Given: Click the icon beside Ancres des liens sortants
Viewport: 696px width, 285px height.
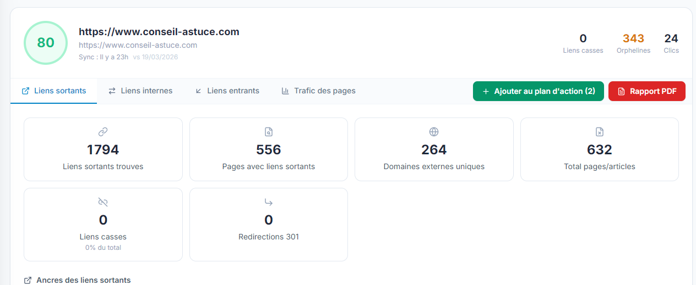Looking at the screenshot, I should pos(28,281).
